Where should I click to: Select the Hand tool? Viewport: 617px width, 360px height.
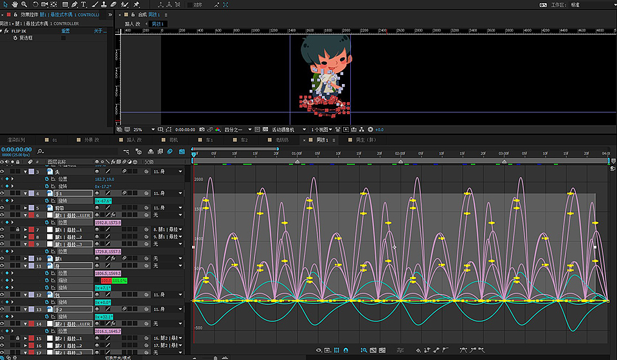(x=15, y=4)
